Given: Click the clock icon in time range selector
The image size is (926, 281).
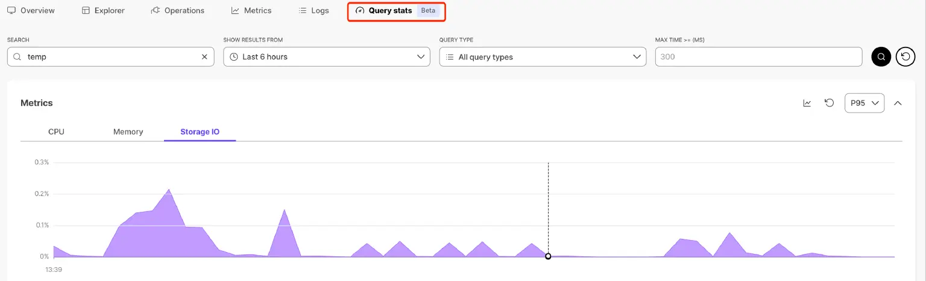Looking at the screenshot, I should (x=233, y=57).
